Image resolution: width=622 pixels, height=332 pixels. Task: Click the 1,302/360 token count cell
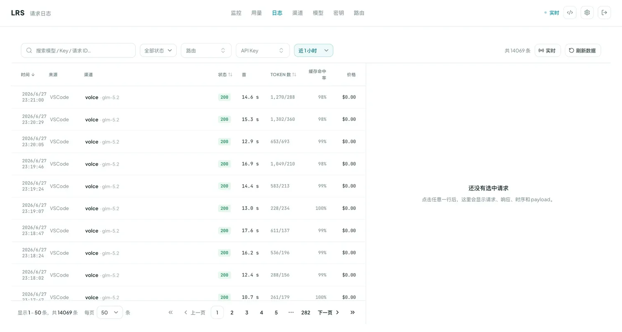[x=282, y=119]
